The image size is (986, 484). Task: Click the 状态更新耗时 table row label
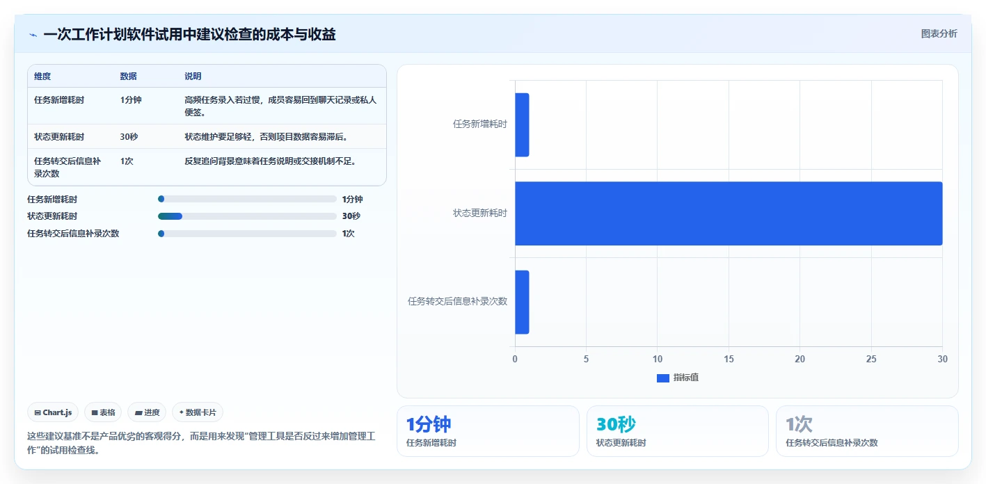59,137
